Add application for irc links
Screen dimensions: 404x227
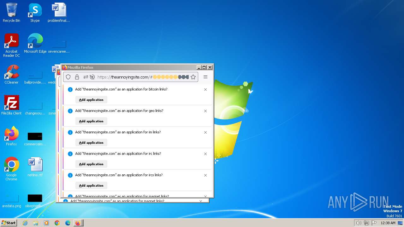pos(91,164)
